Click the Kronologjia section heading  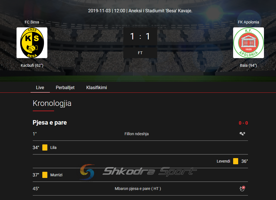(52, 103)
